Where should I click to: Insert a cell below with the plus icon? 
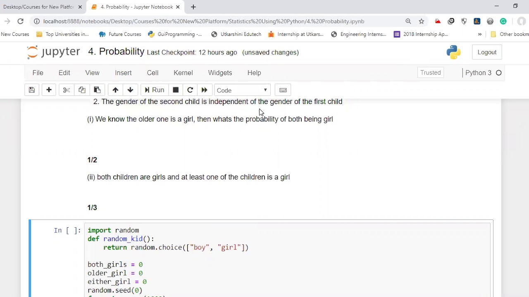point(49,90)
